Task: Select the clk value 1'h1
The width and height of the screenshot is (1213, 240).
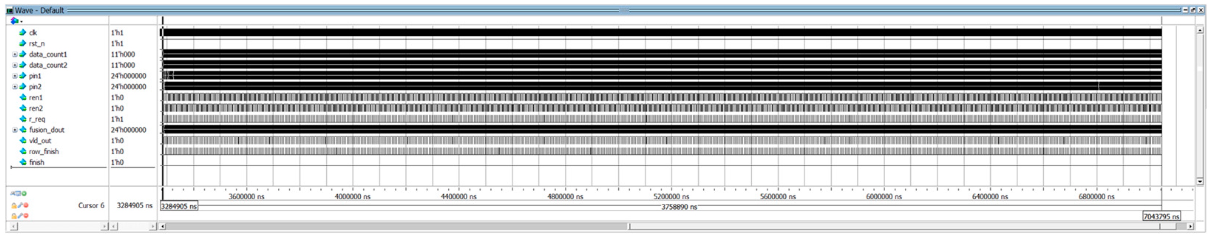Action: tap(117, 32)
